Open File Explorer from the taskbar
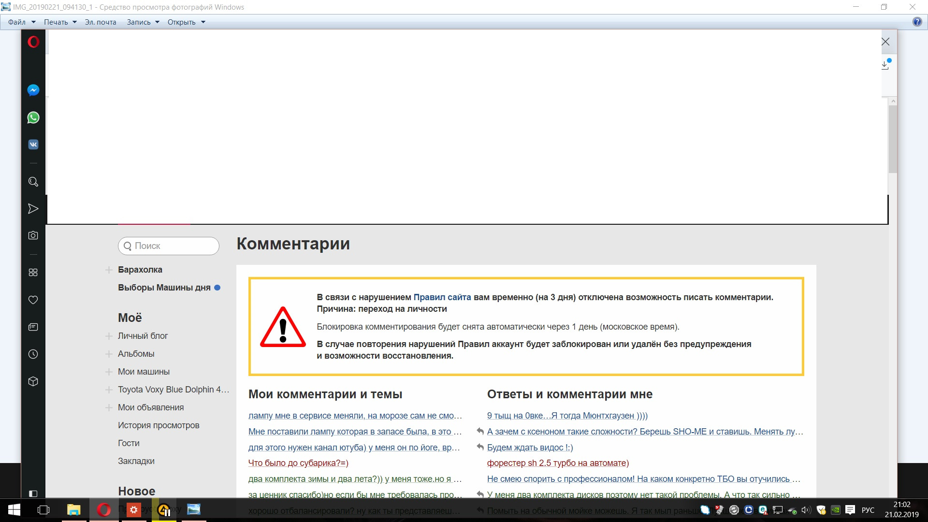928x522 pixels. coord(73,509)
